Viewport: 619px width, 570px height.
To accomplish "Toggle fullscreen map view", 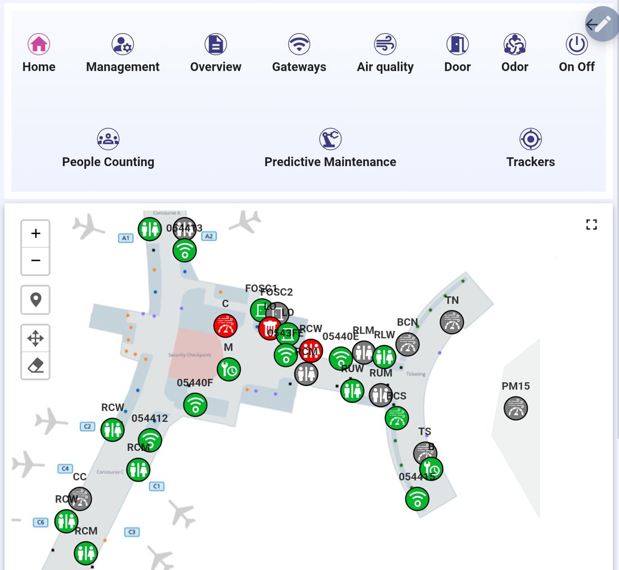I will coord(591,225).
